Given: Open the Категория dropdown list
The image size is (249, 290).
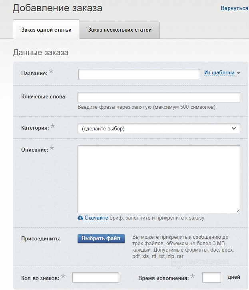Looking at the screenshot, I should click(x=159, y=128).
